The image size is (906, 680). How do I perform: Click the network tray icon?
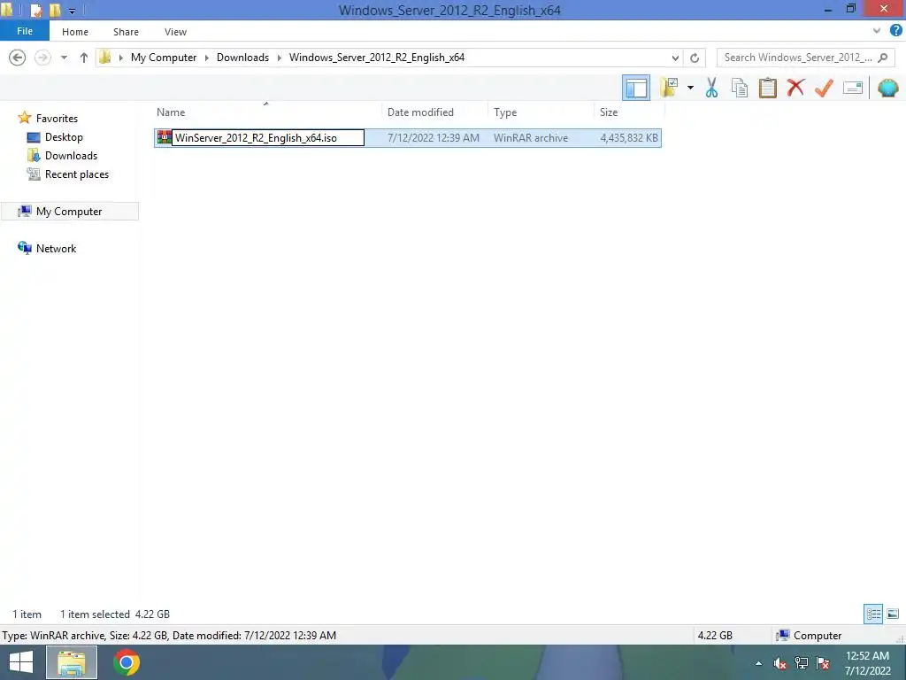coord(802,663)
